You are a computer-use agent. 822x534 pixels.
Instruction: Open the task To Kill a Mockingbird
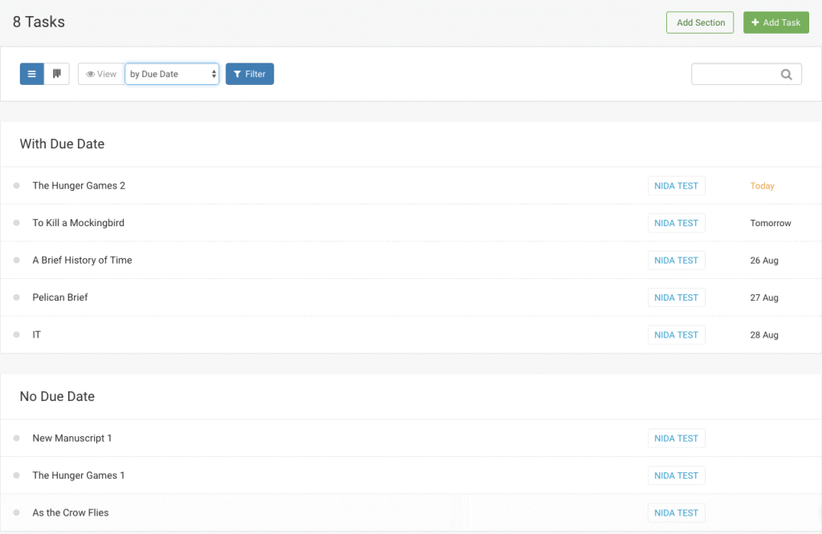click(78, 223)
